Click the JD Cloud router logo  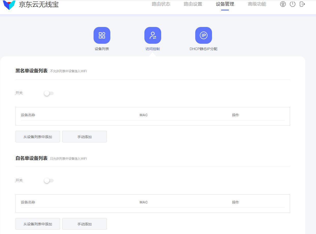point(9,5)
